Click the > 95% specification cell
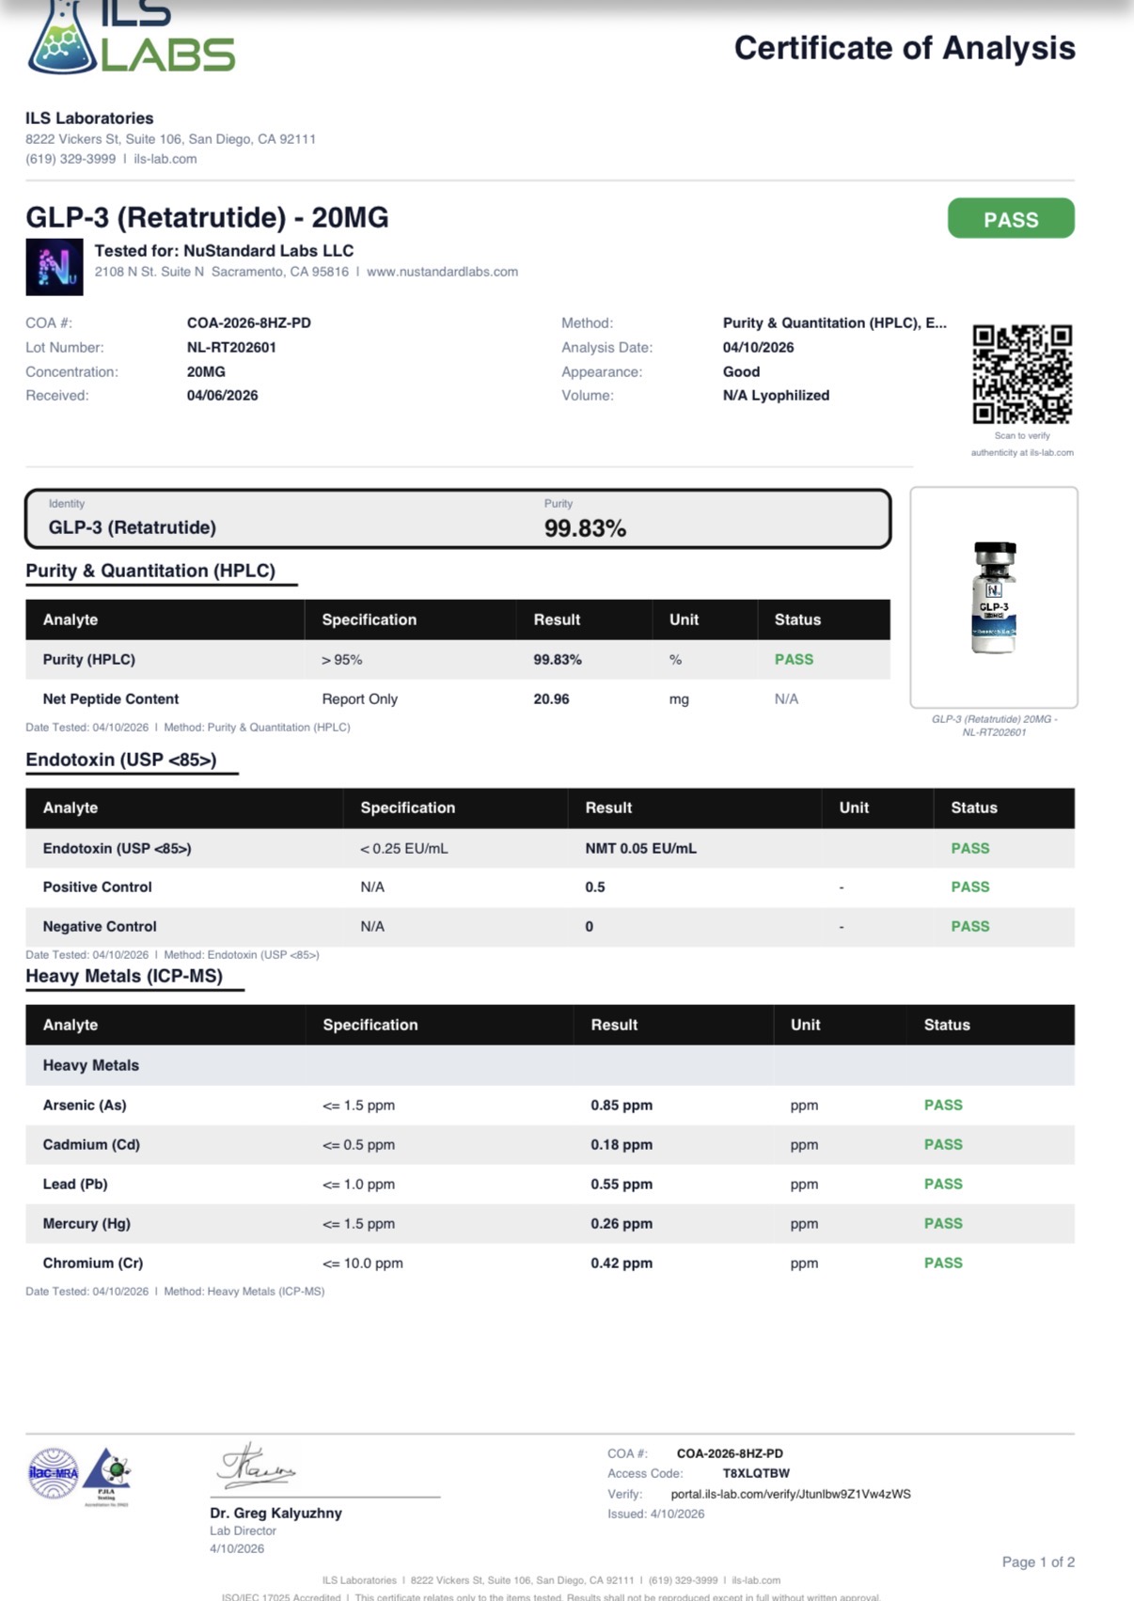1134x1601 pixels. coord(342,660)
